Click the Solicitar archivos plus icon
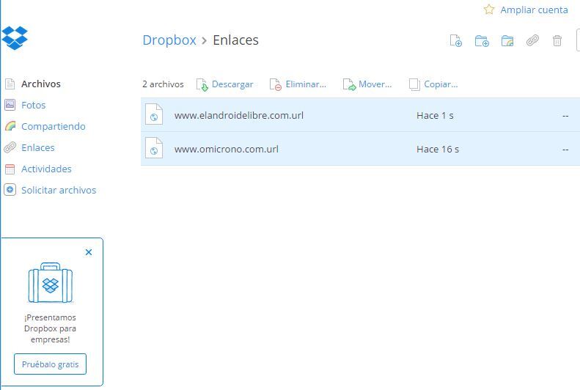Screen dimensions: 580x390 pos(10,190)
